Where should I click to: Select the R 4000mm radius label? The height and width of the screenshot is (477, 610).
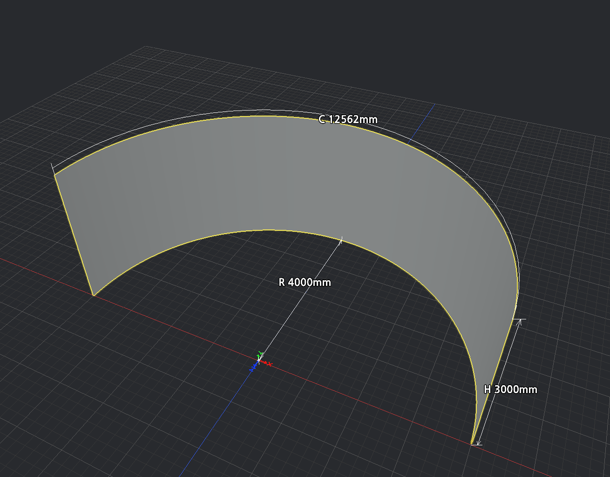click(305, 282)
